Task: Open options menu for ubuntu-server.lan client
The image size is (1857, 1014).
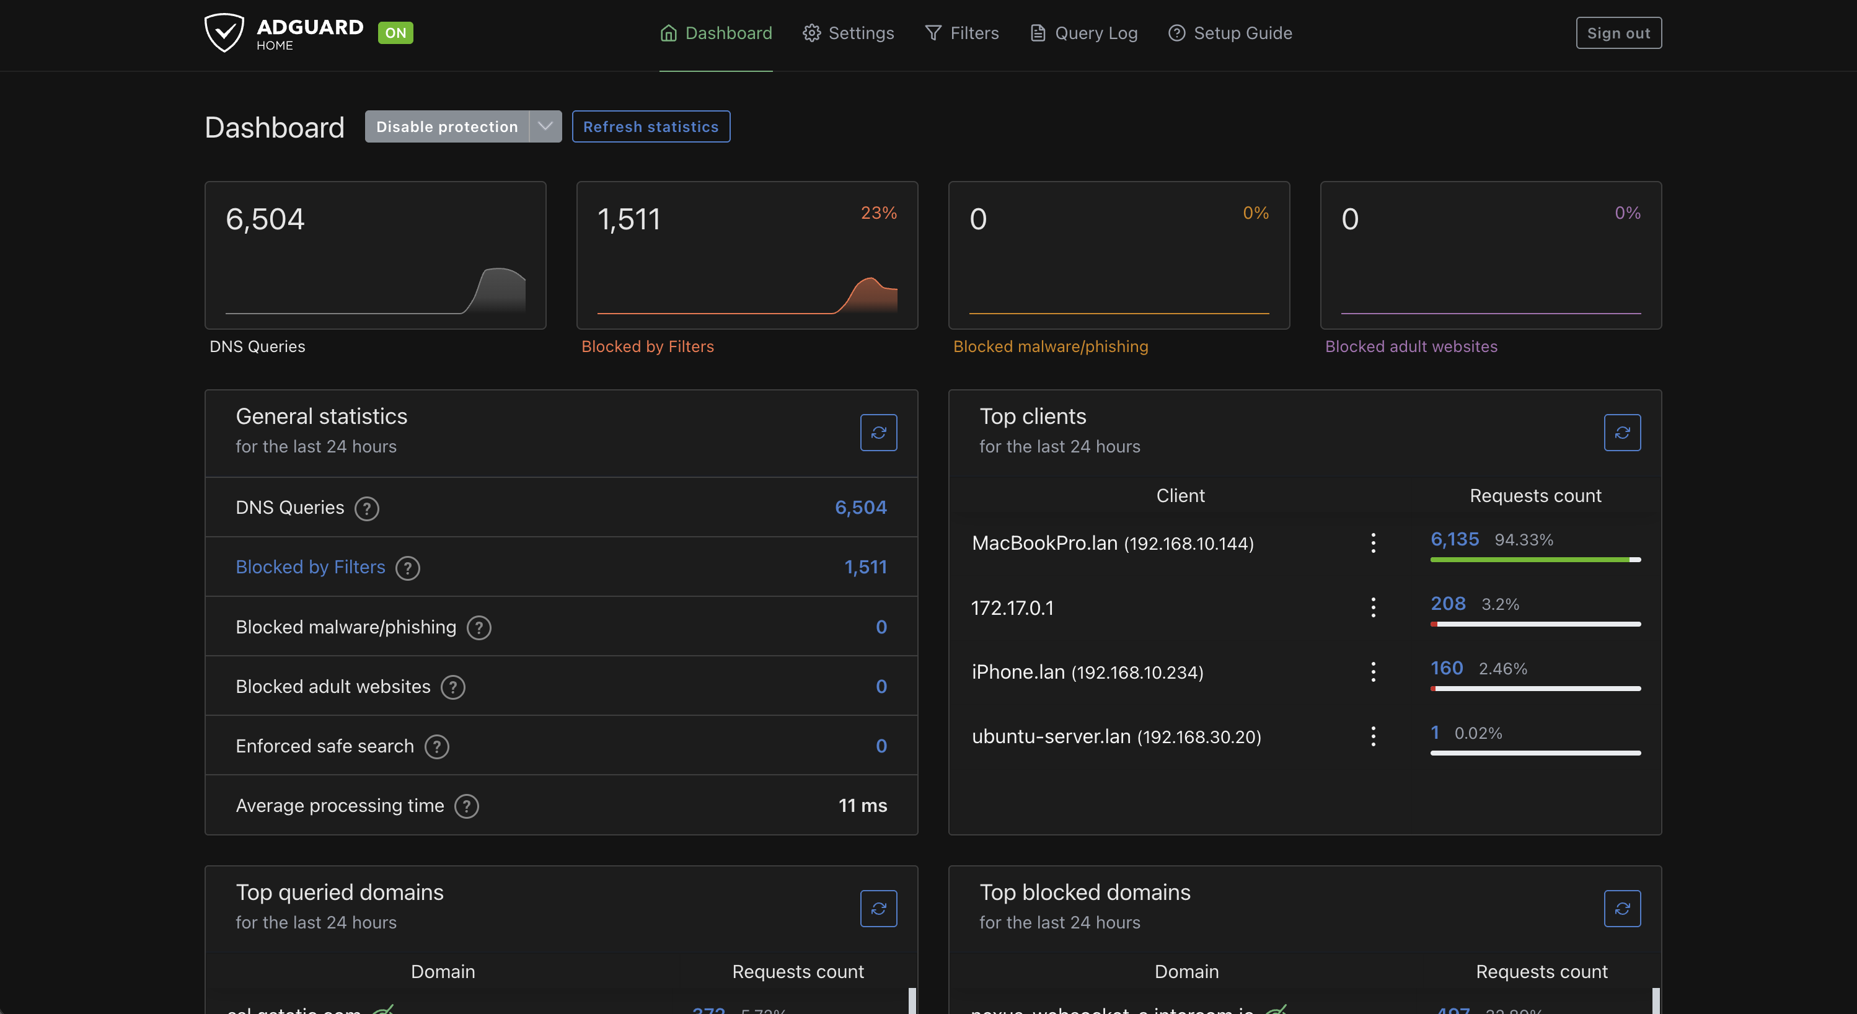Action: pos(1372,736)
